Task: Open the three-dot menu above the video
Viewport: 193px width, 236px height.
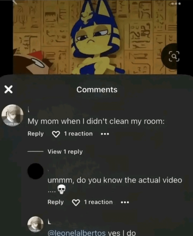Action: coord(176,4)
